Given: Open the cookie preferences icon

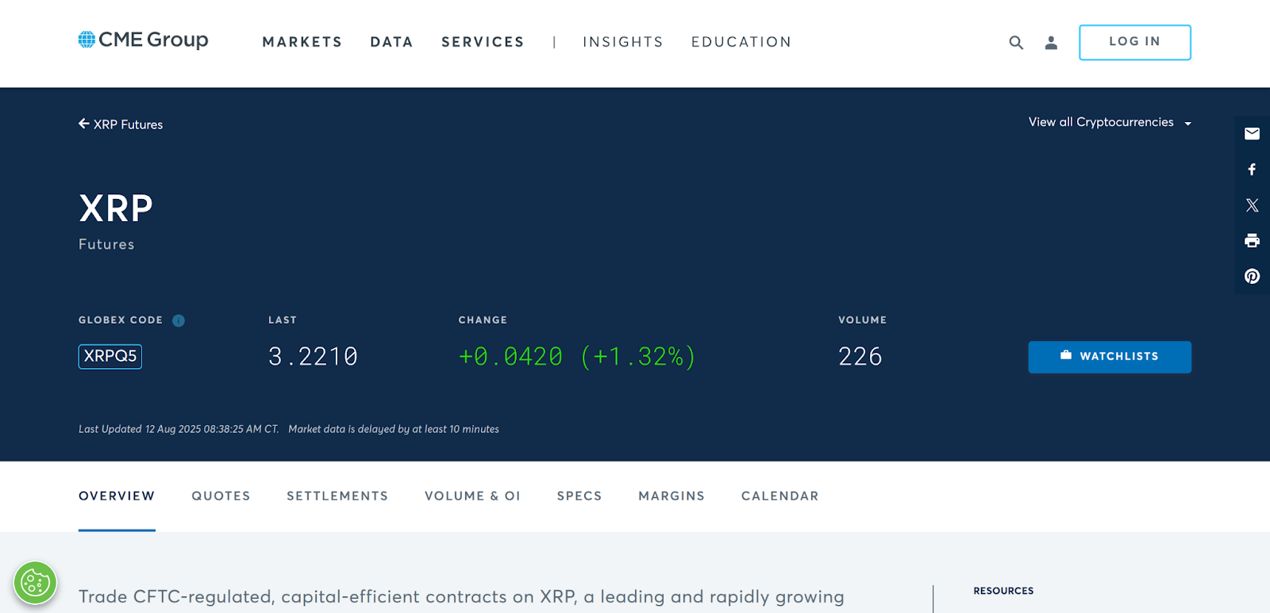Looking at the screenshot, I should click(x=35, y=583).
